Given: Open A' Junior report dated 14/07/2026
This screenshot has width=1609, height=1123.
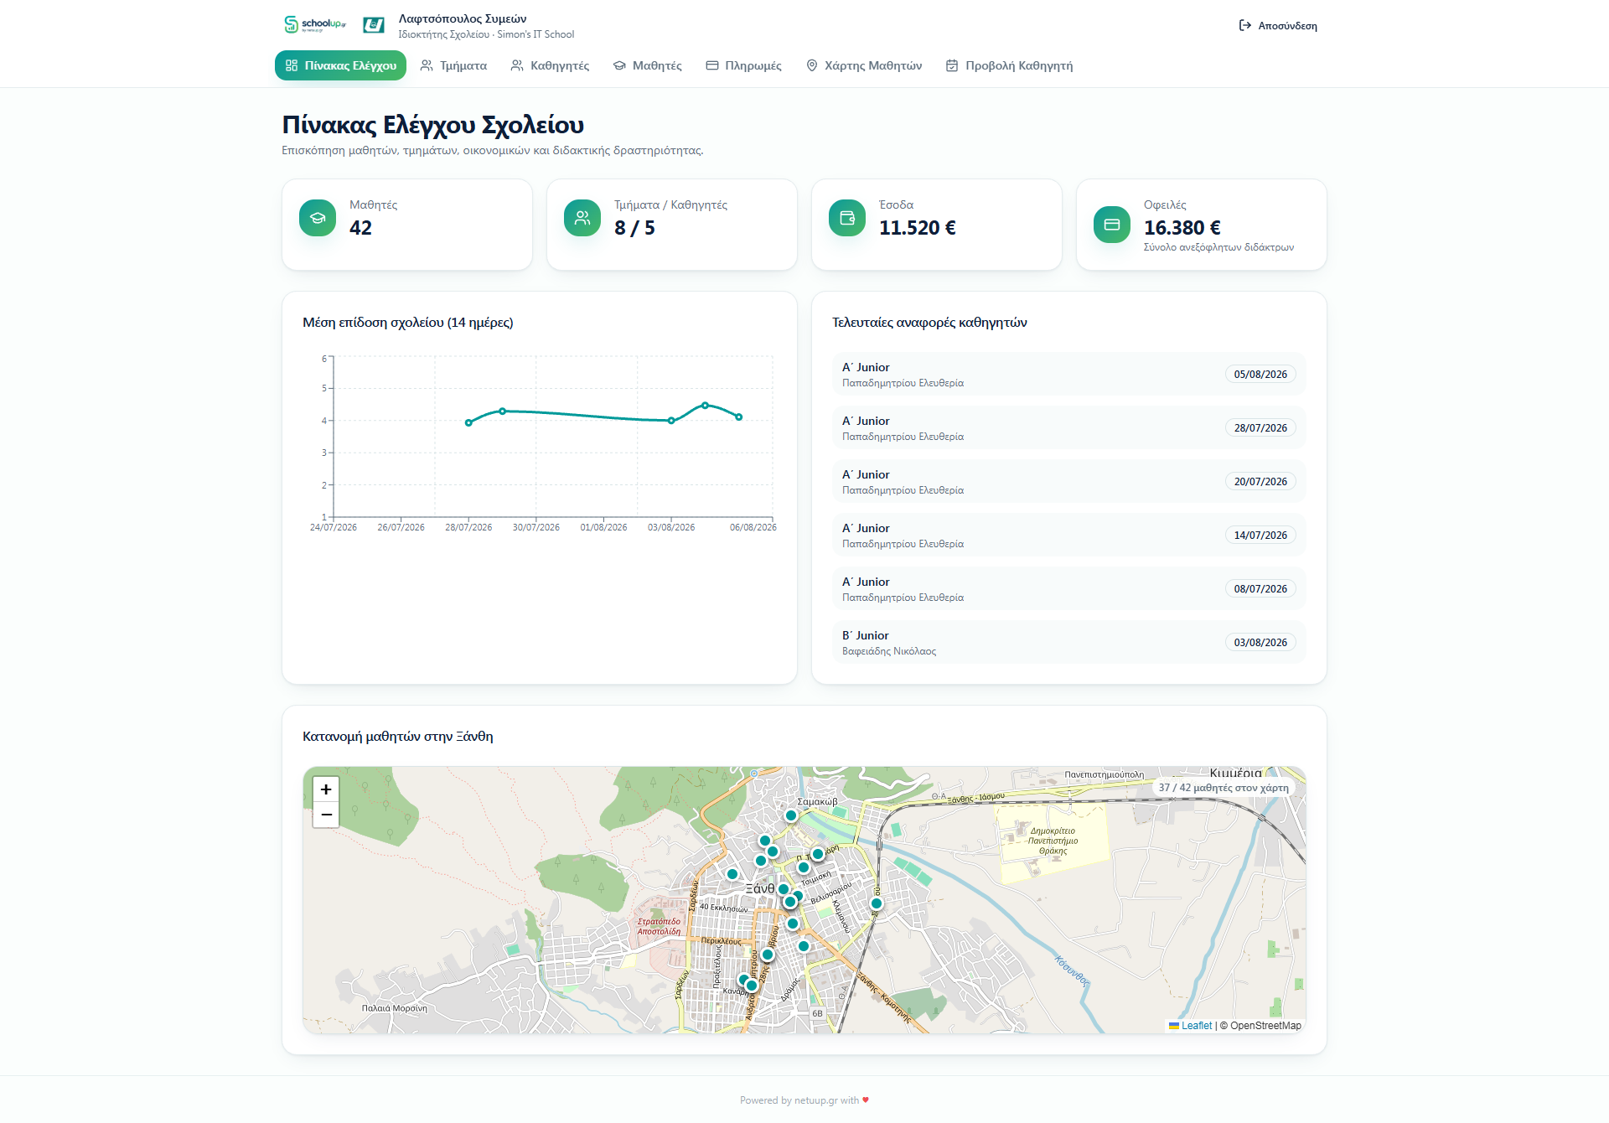Looking at the screenshot, I should 1069,535.
